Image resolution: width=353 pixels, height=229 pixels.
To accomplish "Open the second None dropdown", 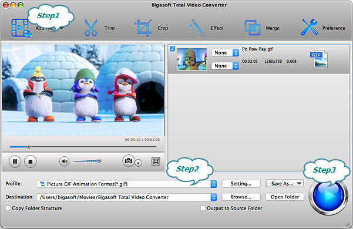I will [x=225, y=66].
